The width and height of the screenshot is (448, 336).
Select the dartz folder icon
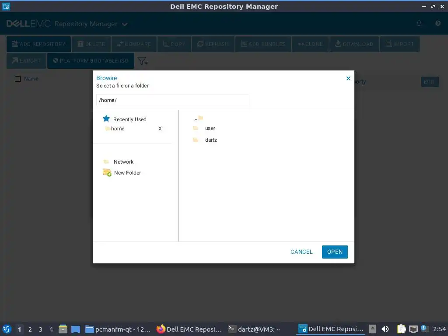196,140
